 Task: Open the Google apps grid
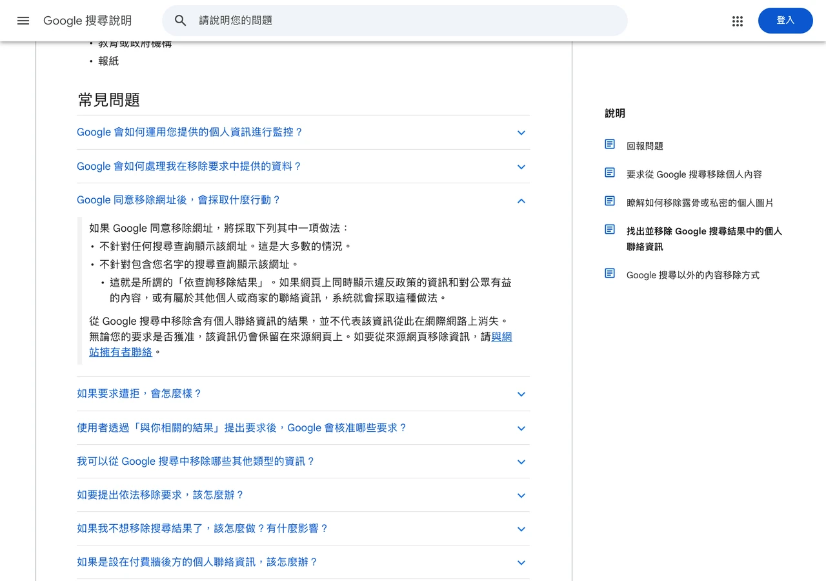(x=738, y=21)
